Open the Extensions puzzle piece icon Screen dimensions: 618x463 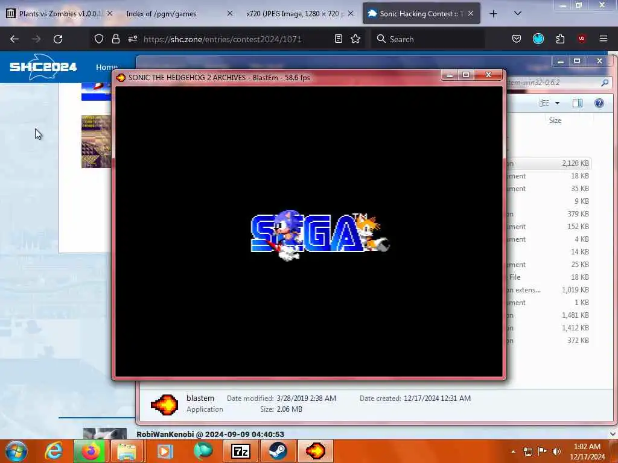coord(560,39)
